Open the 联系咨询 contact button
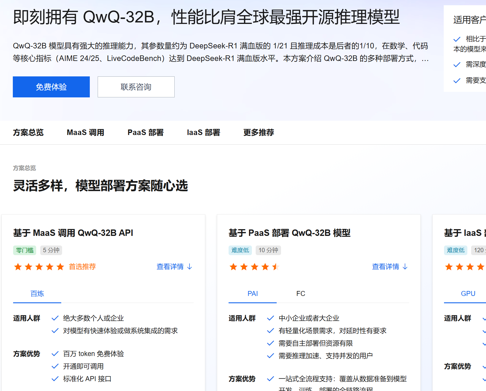This screenshot has width=486, height=391. click(136, 87)
